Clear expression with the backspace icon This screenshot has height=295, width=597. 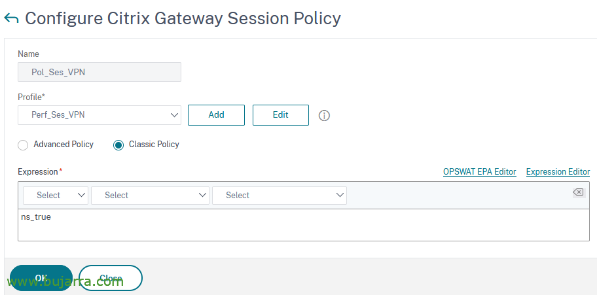point(578,192)
